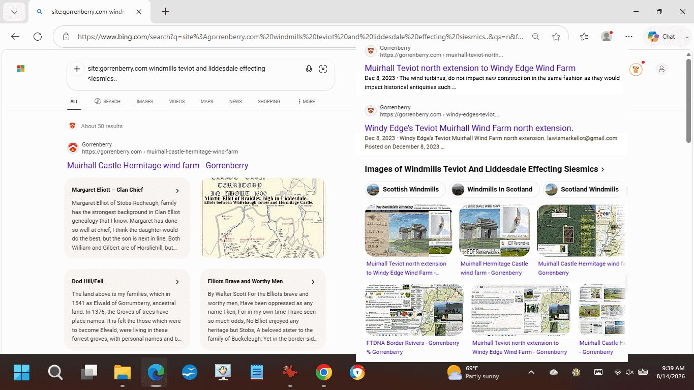Open the zoom magnifier in address bar
This screenshot has height=390, width=694.
tap(536, 37)
